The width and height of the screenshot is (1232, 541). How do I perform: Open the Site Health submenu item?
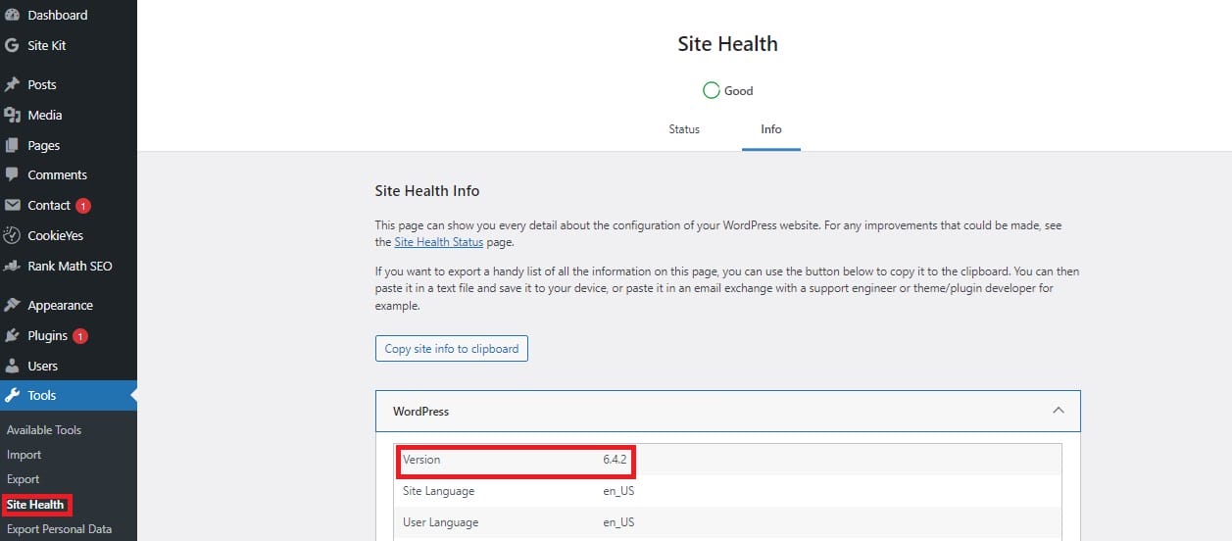35,505
